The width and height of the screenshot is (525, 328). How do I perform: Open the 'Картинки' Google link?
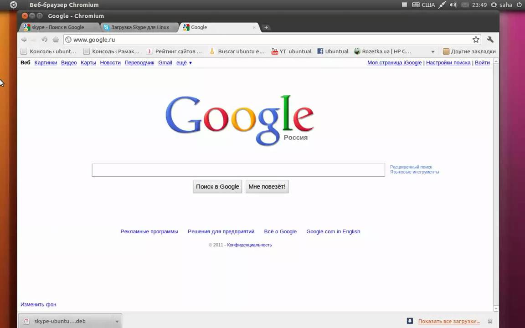46,62
